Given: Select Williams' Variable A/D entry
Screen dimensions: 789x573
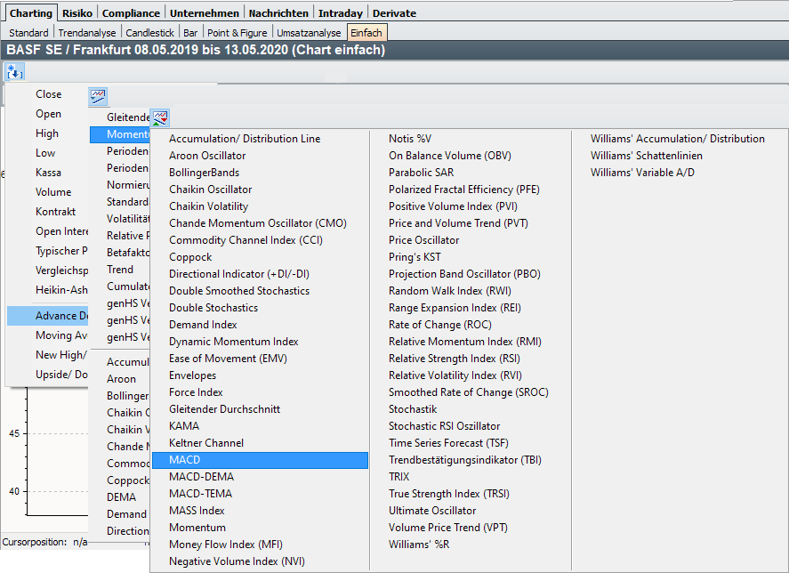Looking at the screenshot, I should click(642, 173).
